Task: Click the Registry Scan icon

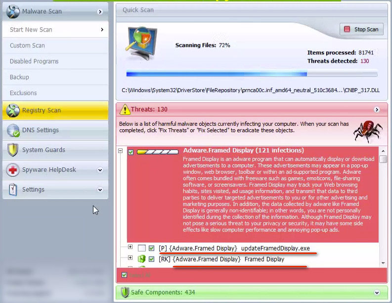Action: coord(13,110)
